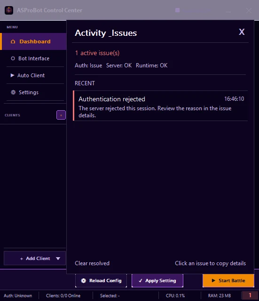
Task: Click the red issue count badge
Action: [x=250, y=295]
